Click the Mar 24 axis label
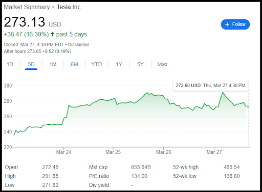 click(64, 152)
